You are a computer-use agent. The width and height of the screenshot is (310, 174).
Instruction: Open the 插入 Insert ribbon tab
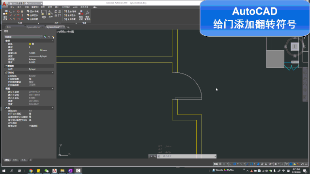(19, 7)
